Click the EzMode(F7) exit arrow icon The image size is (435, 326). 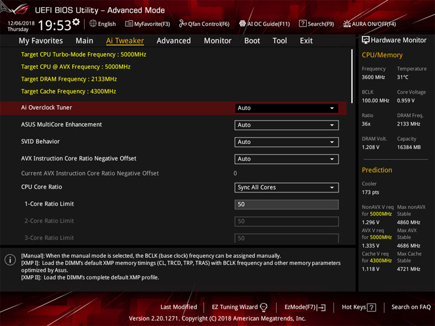coord(321,307)
